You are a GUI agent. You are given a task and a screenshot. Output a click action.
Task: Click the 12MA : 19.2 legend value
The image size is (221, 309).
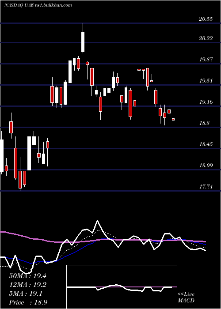(x=27, y=285)
